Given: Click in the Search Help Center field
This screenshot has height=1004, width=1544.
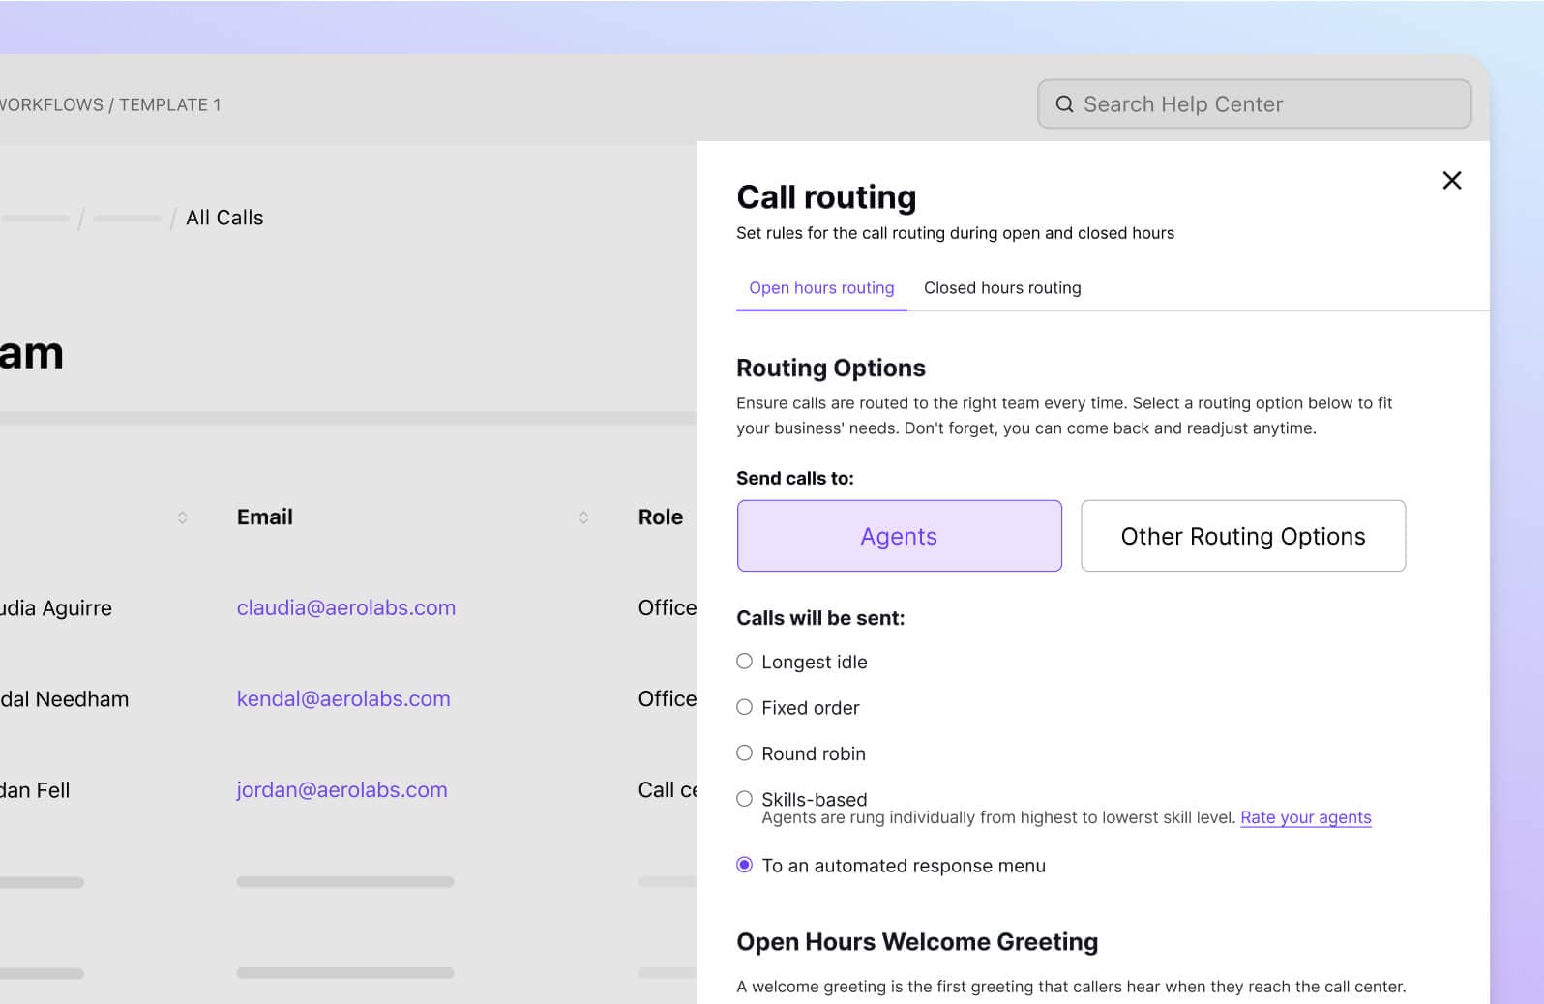Looking at the screenshot, I should pyautogui.click(x=1267, y=104).
